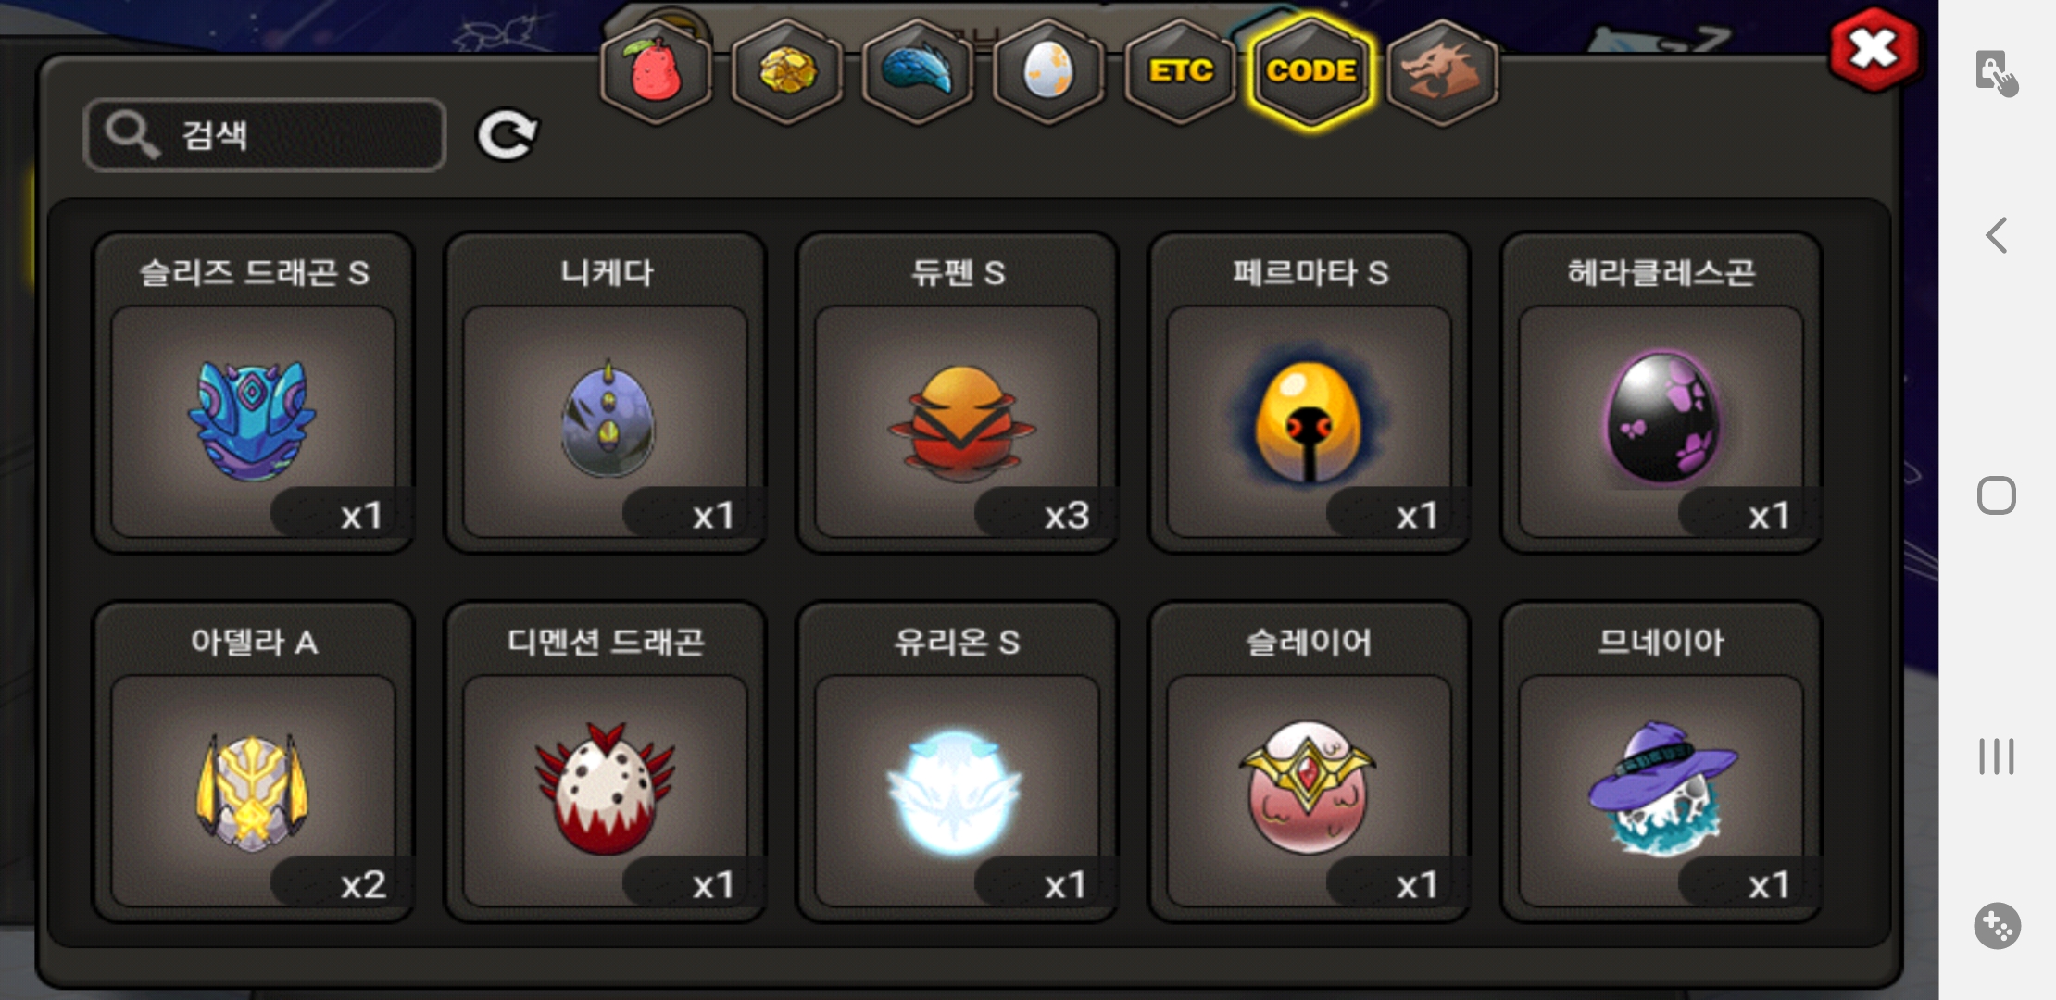Select the 듀펜 S egg
This screenshot has height=1000, width=2056.
pyautogui.click(x=957, y=393)
